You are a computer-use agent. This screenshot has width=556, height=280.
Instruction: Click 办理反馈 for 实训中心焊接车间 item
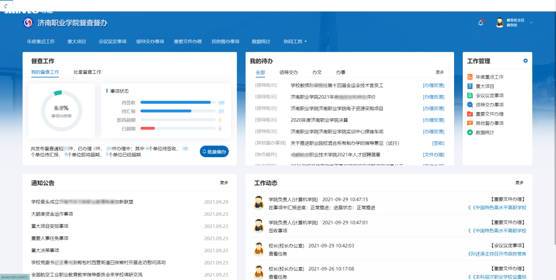point(433,132)
